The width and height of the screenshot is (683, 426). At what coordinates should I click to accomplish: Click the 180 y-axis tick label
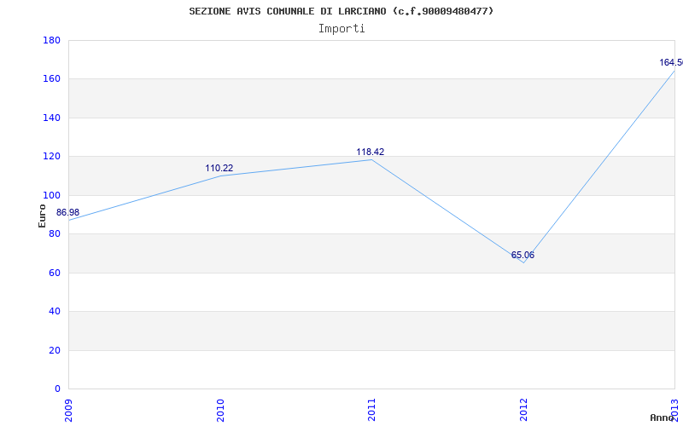point(51,40)
